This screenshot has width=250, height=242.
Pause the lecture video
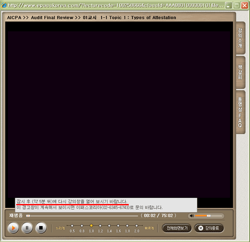pos(27,228)
